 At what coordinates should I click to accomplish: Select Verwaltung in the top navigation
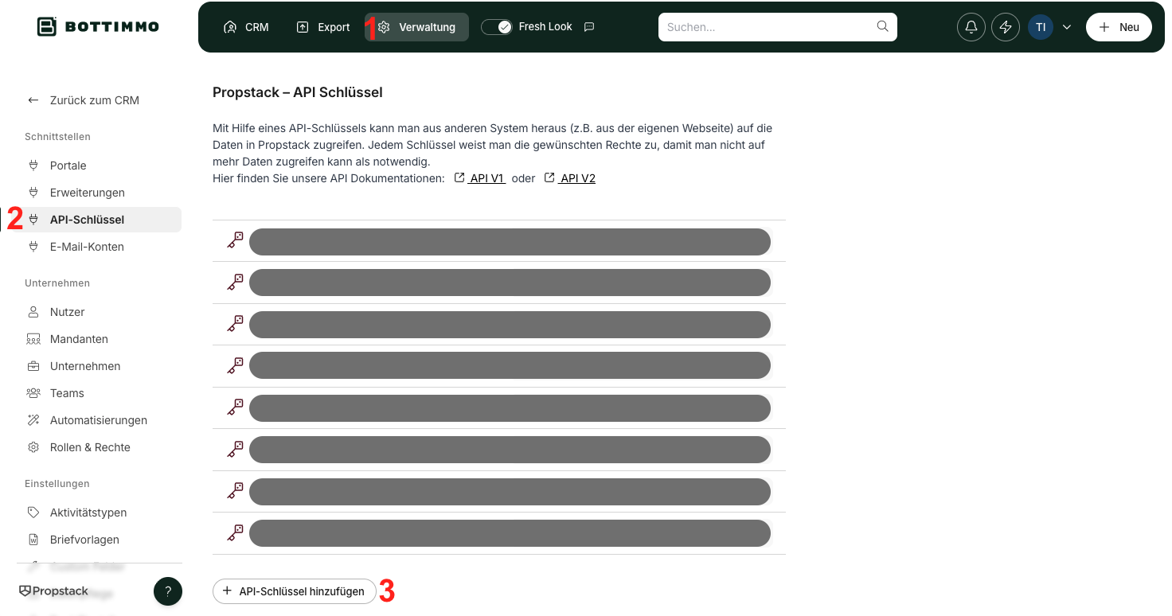coord(417,27)
